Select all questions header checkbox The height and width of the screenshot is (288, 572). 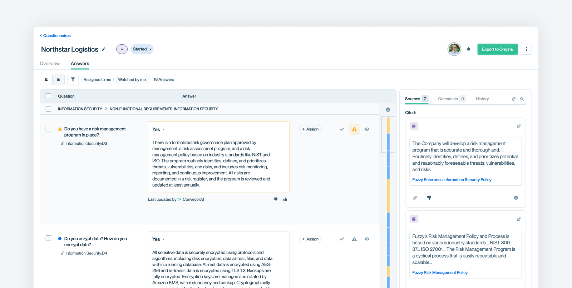[49, 96]
